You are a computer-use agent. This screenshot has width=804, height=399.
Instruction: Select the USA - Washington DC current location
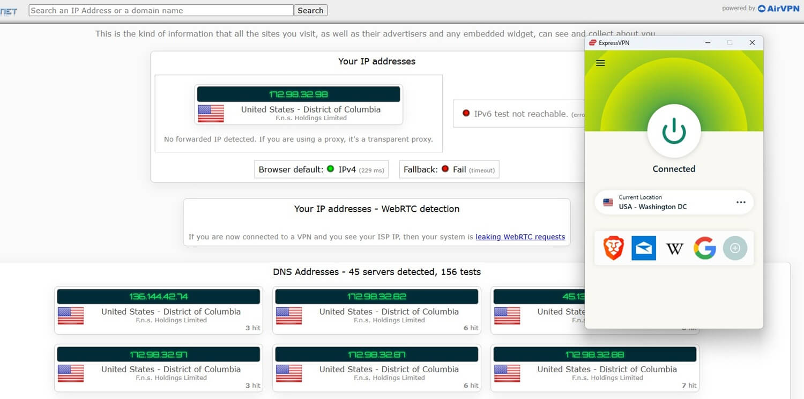pos(674,202)
